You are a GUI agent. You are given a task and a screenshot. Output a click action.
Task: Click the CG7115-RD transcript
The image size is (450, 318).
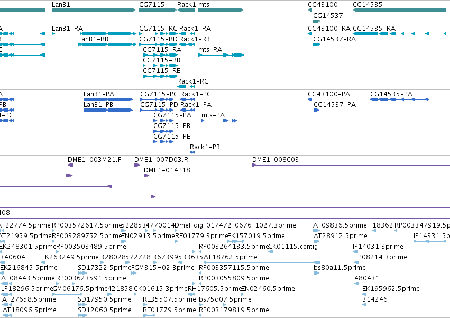click(x=159, y=44)
